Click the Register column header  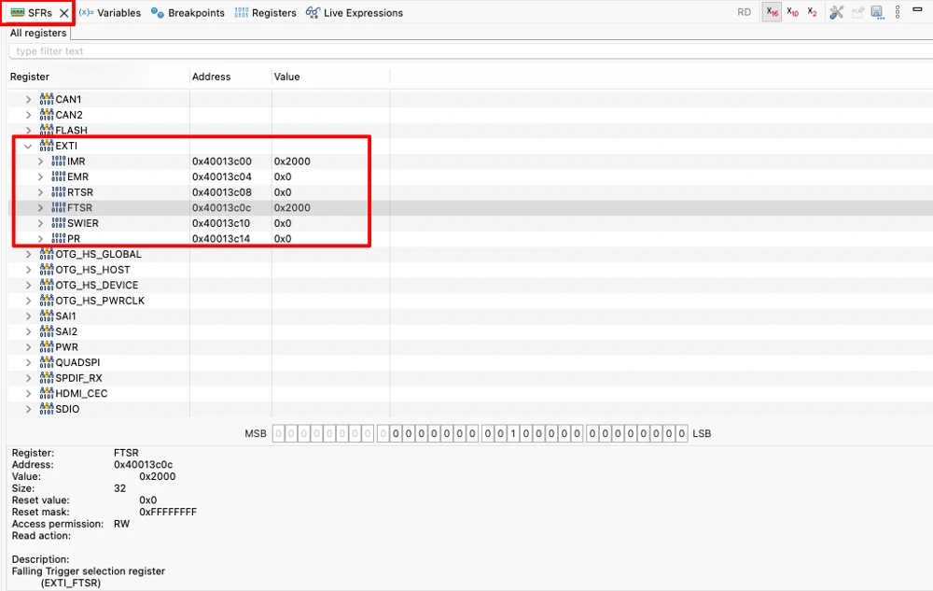30,77
